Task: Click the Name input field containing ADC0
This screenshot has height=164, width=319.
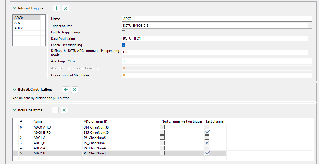Action: (217, 19)
